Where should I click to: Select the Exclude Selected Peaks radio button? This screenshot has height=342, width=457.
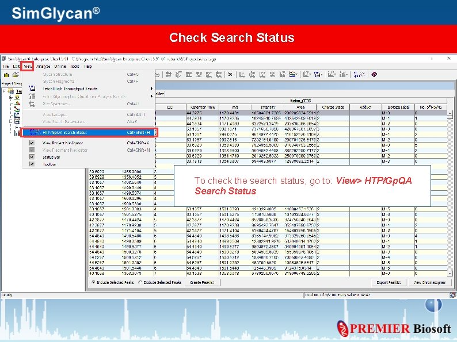tap(140, 282)
